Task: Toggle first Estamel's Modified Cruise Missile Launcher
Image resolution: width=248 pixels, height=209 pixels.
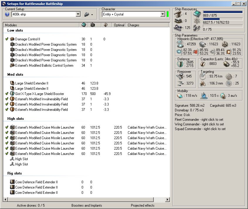Action: tap(7, 127)
